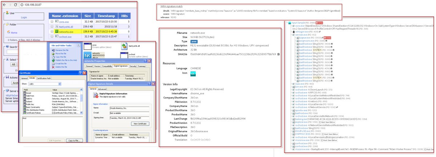The image size is (436, 157).
Task: Click the NK icon under Resources
Action: pos(193,74)
